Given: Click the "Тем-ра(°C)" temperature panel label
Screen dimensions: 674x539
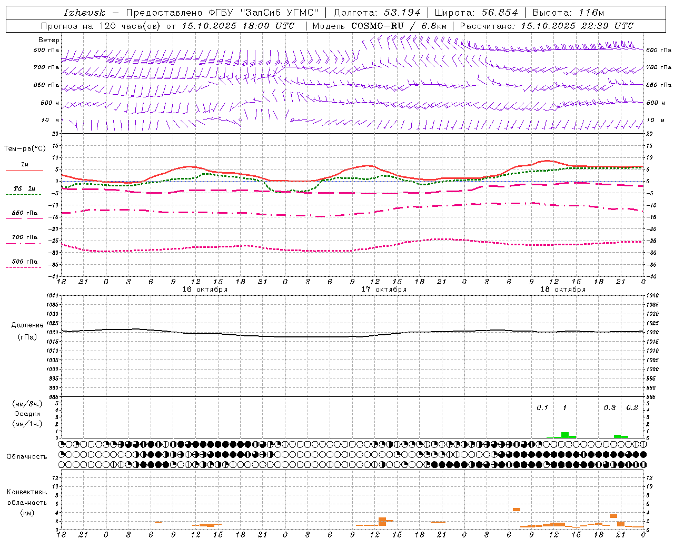Looking at the screenshot, I should tap(25, 149).
